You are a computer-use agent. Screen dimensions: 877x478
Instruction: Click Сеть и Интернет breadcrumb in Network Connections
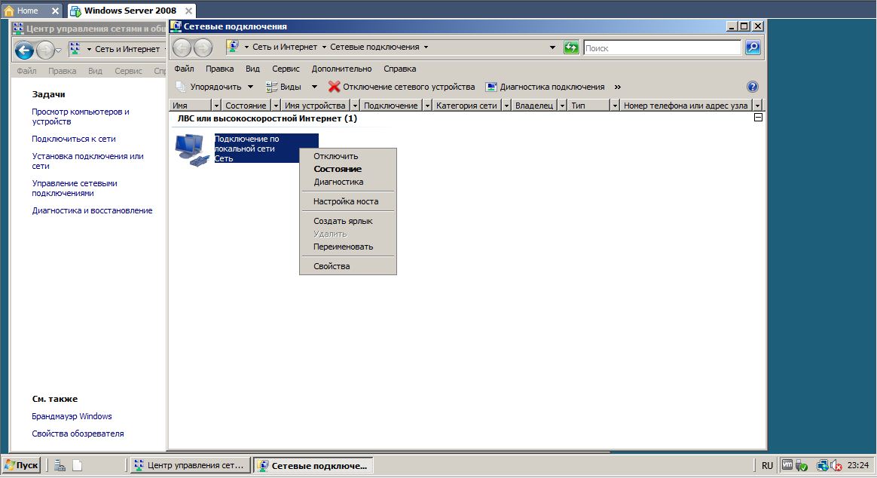pyautogui.click(x=285, y=47)
